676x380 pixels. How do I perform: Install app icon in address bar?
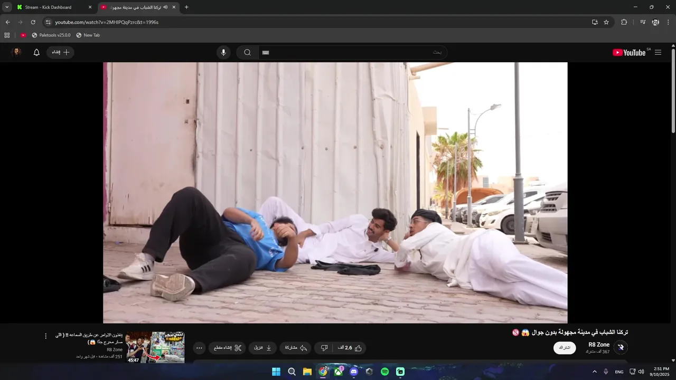pos(595,22)
